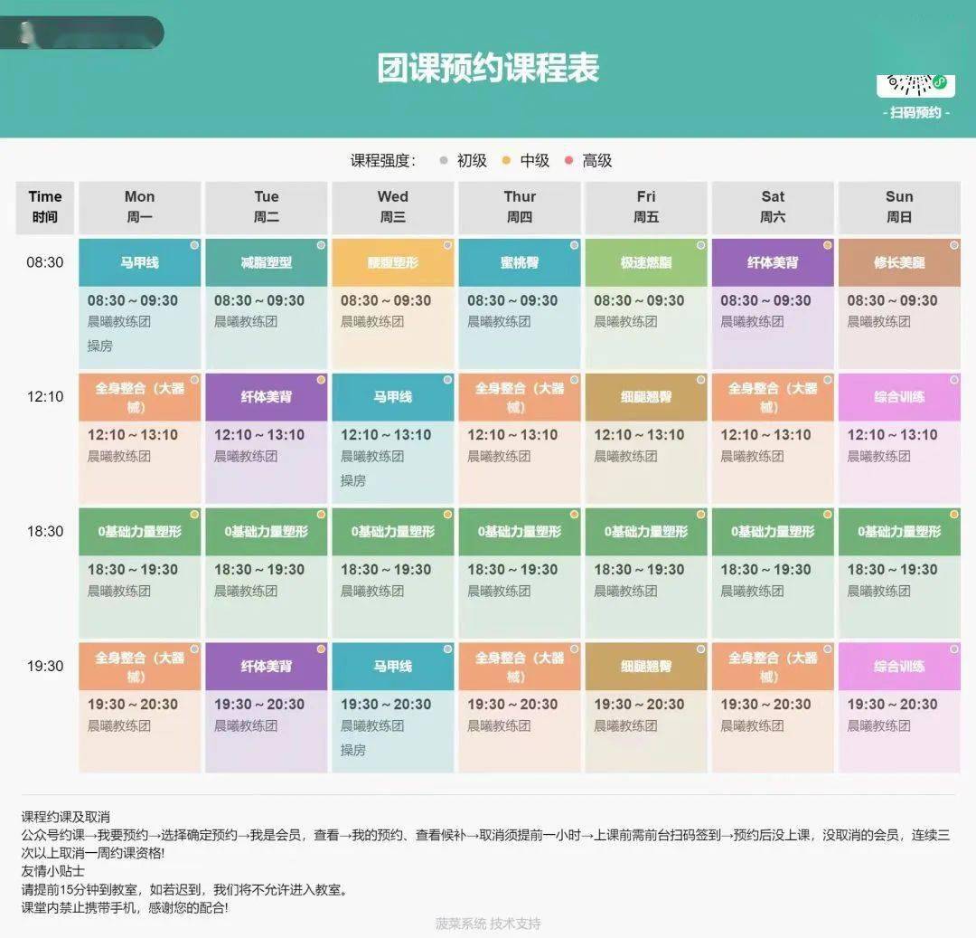Open Friday 12:10 细腿翘臀 class card
Screen dimensions: 976x938
tap(646, 439)
